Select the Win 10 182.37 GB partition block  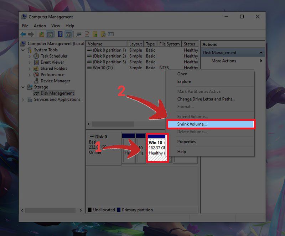point(157,148)
